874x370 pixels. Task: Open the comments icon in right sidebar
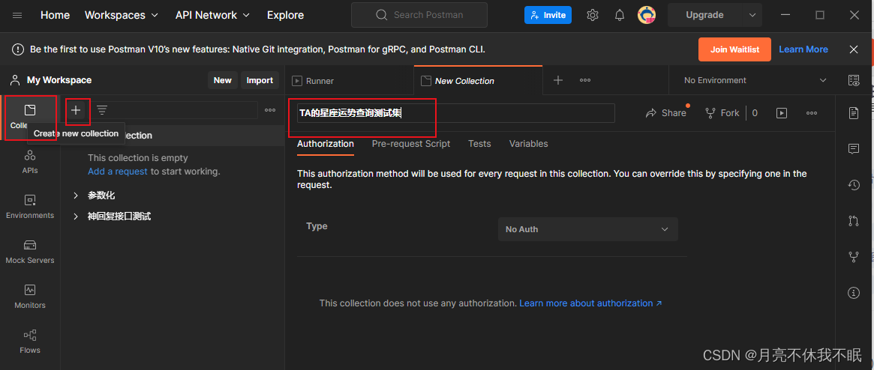[854, 148]
